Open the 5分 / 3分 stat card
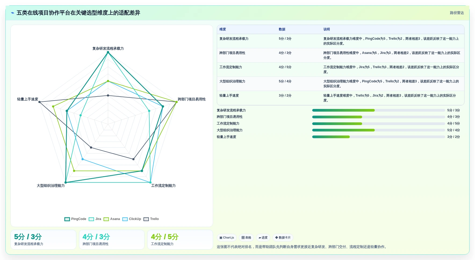The width and height of the screenshot is (475, 260). [x=43, y=240]
